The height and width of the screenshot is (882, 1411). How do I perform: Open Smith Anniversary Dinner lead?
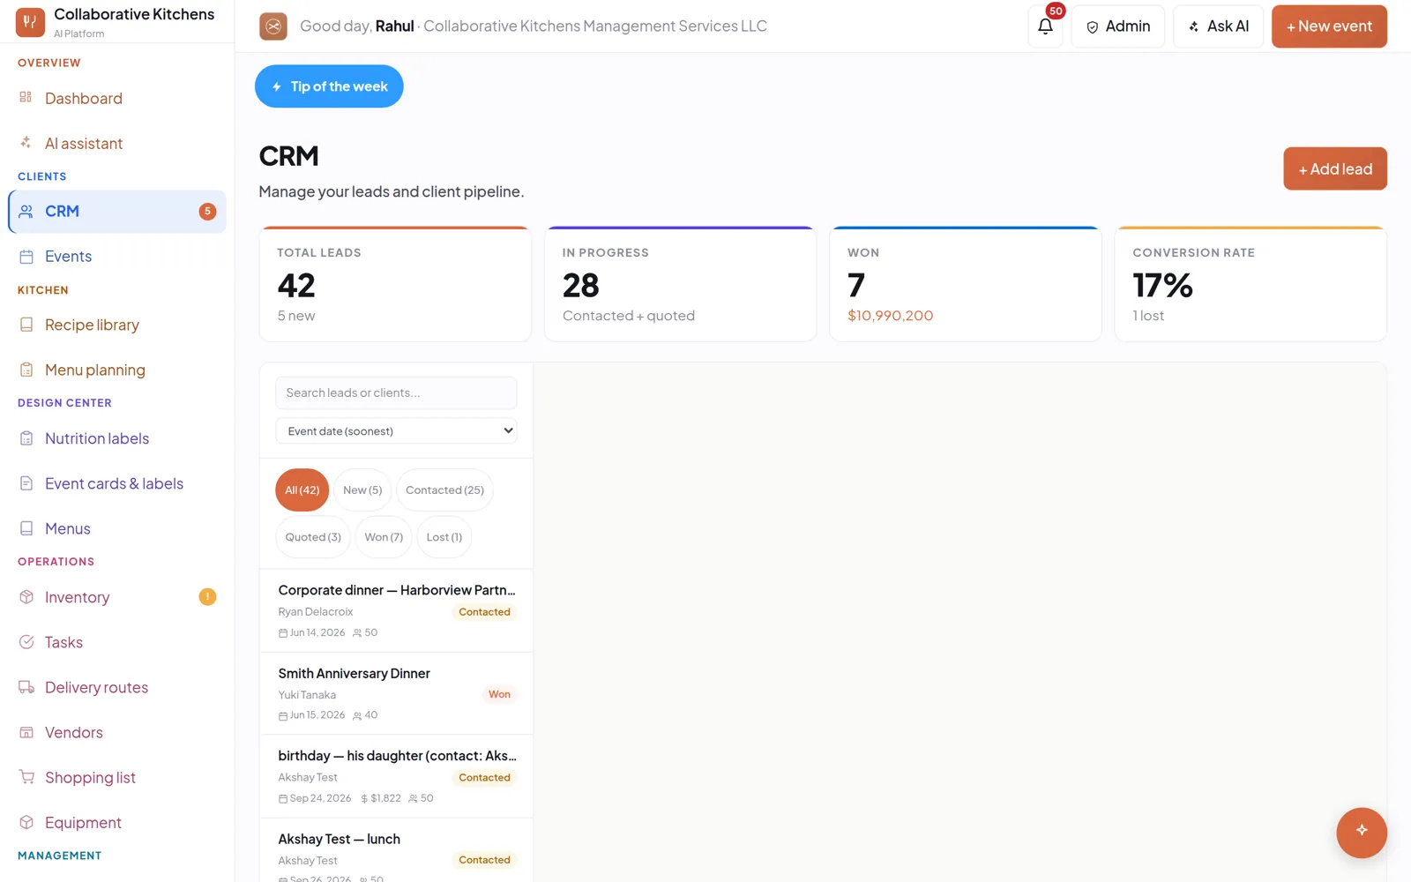[x=396, y=693]
